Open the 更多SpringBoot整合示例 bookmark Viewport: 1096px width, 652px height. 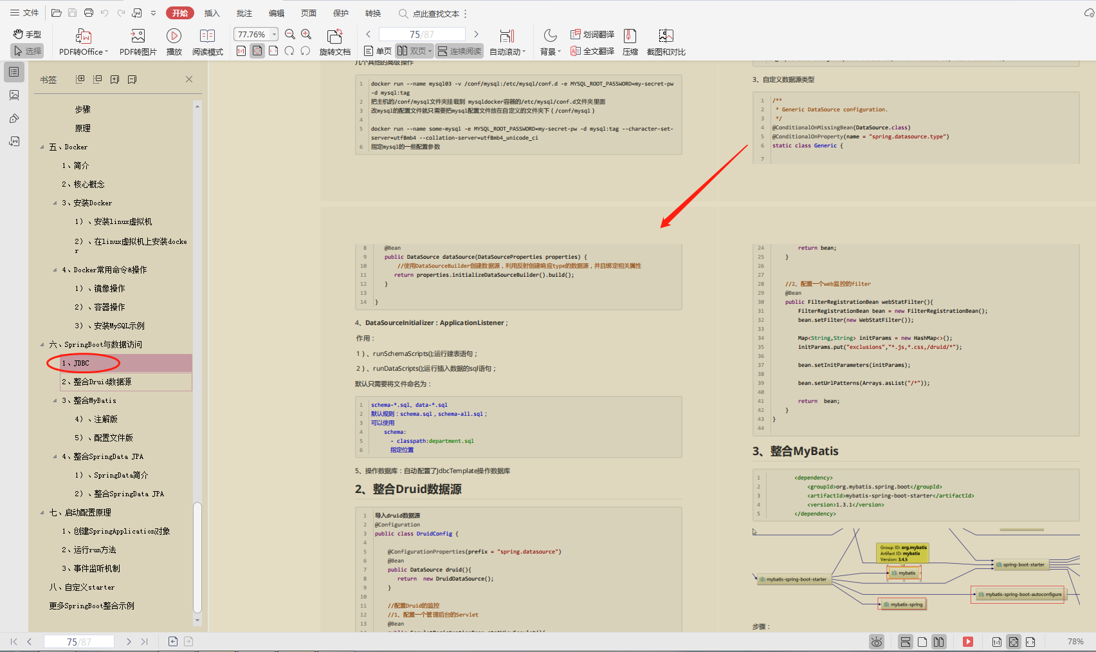click(x=91, y=606)
